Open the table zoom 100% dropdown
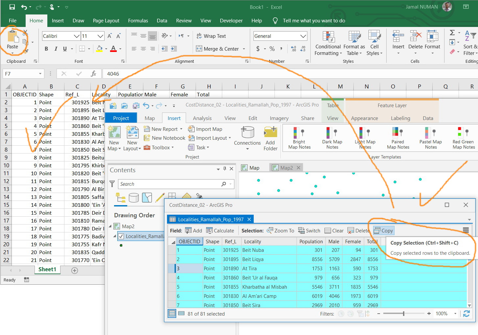Screen dimensions: 478x335 pos(455,314)
